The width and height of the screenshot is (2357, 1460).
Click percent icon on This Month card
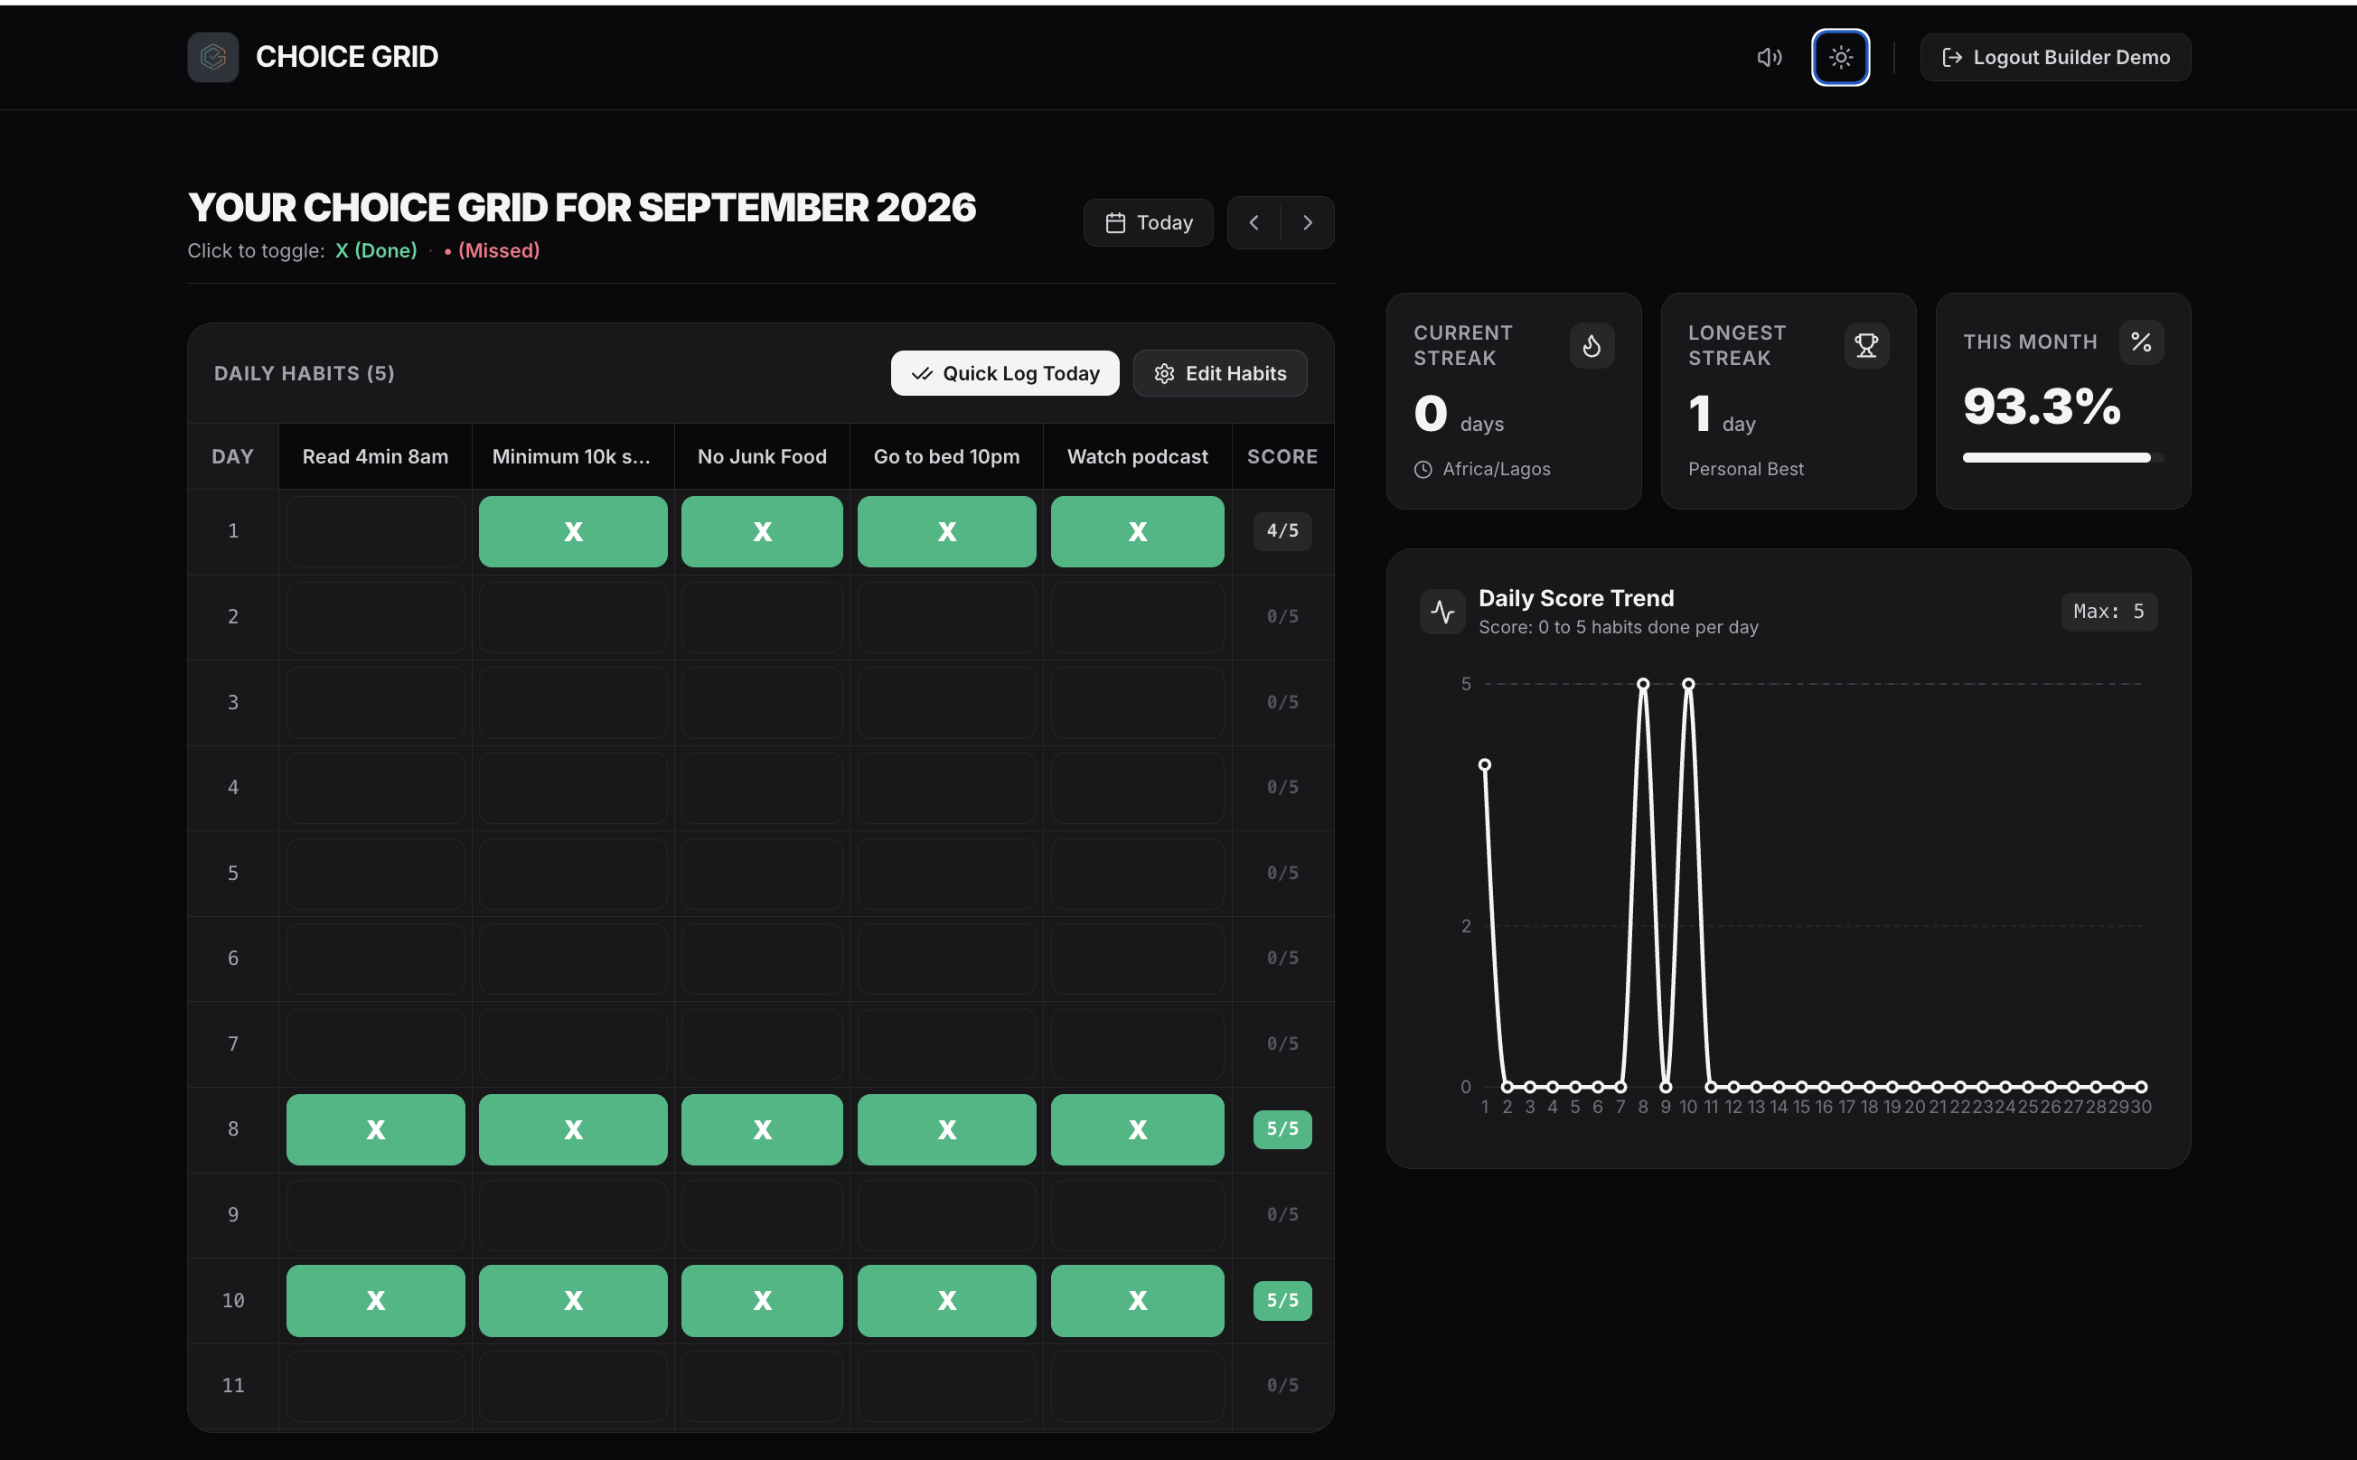coord(2141,342)
